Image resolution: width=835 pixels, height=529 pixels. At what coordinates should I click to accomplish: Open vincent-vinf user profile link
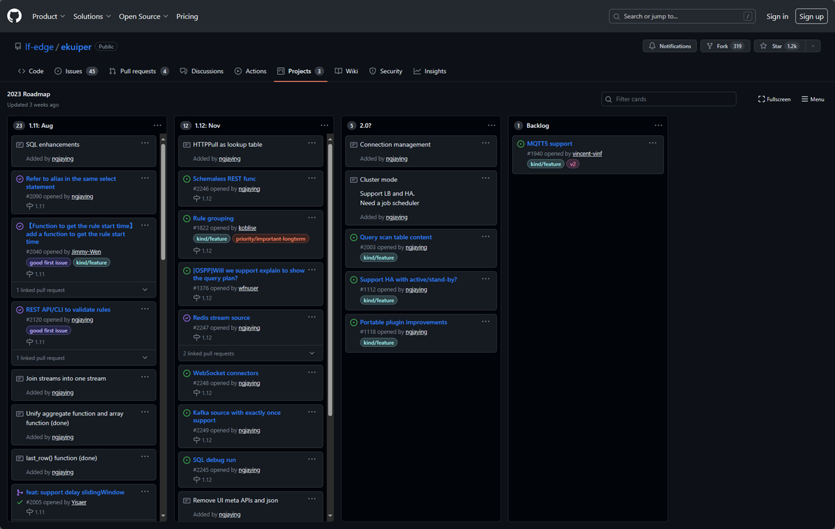[587, 154]
